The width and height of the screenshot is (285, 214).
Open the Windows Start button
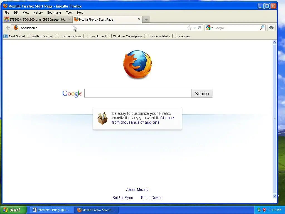click(13, 210)
